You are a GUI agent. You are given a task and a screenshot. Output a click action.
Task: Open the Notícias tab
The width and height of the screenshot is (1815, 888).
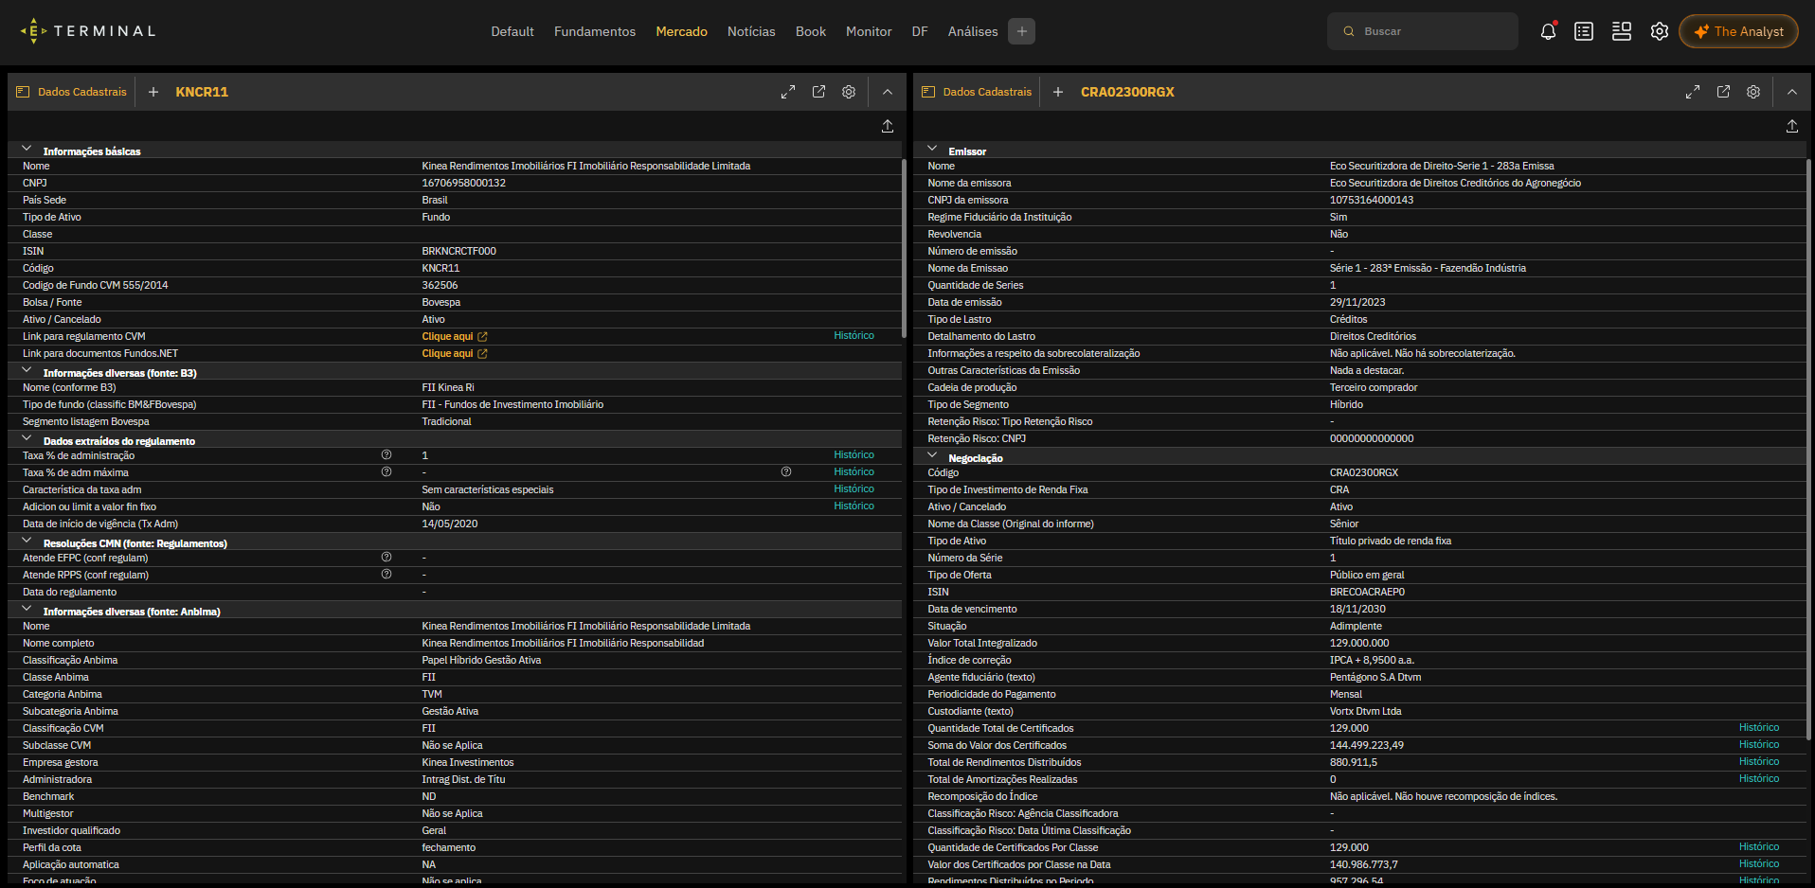click(x=751, y=31)
